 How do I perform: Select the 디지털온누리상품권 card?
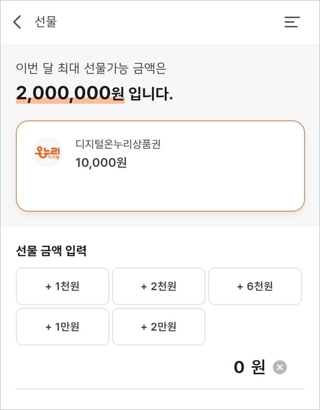[x=161, y=166]
